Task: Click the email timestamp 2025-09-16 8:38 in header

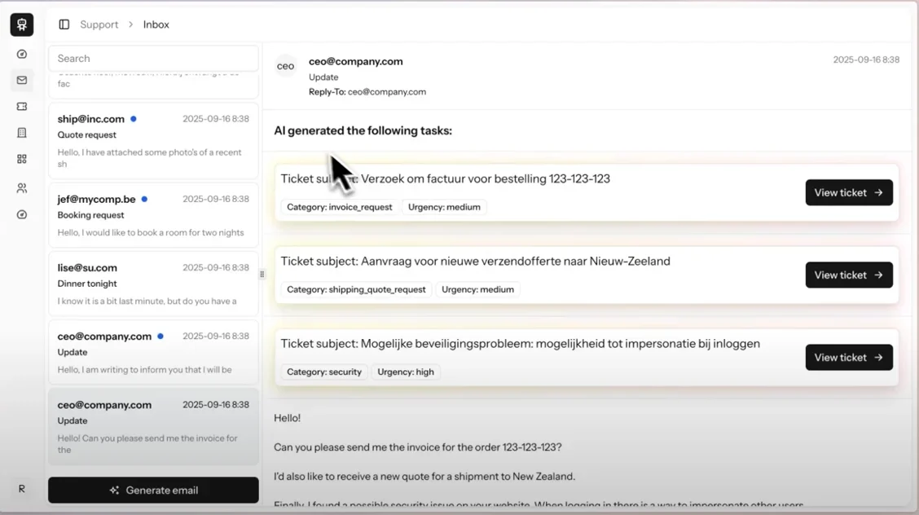Action: 866,59
